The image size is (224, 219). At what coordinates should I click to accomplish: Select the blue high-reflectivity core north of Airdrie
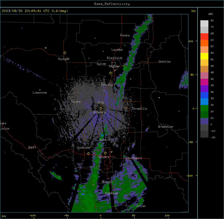pos(102,135)
